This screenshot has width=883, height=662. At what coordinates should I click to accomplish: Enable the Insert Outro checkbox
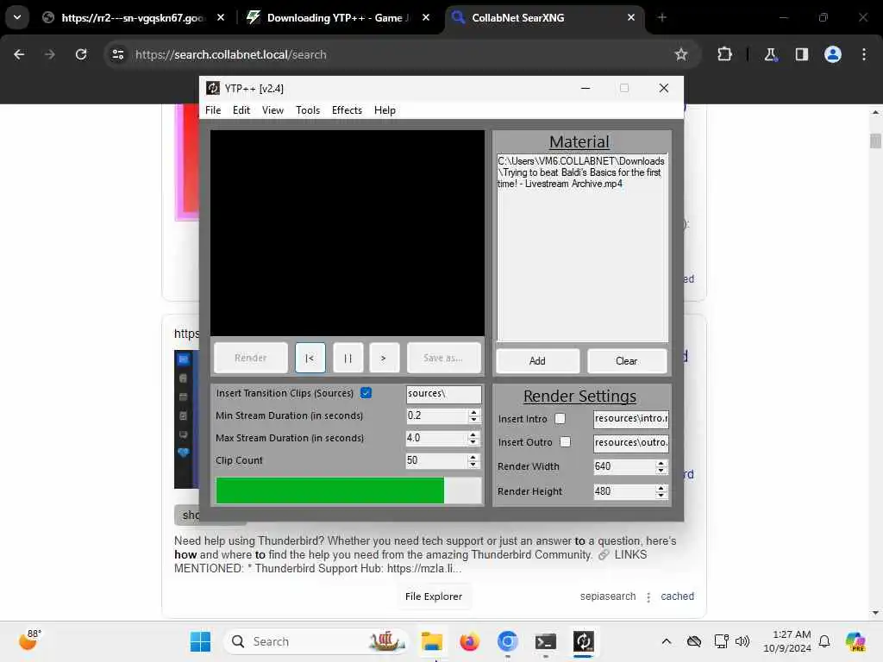point(566,442)
